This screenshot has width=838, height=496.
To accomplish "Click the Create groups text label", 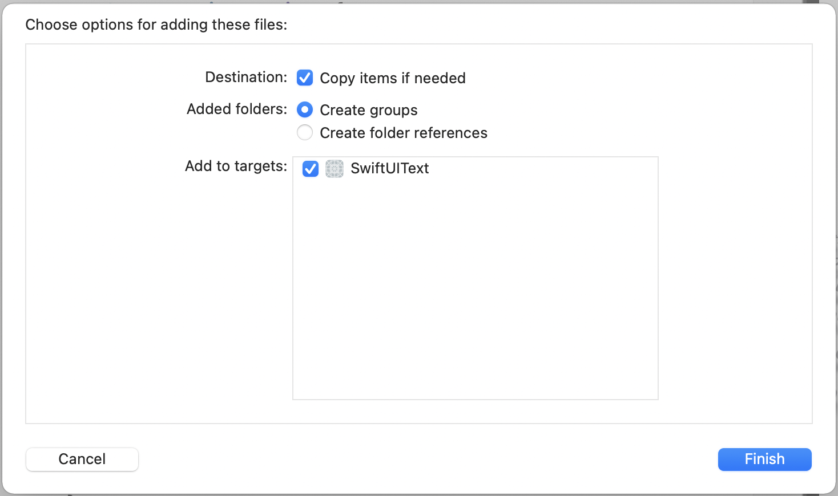I will point(368,109).
